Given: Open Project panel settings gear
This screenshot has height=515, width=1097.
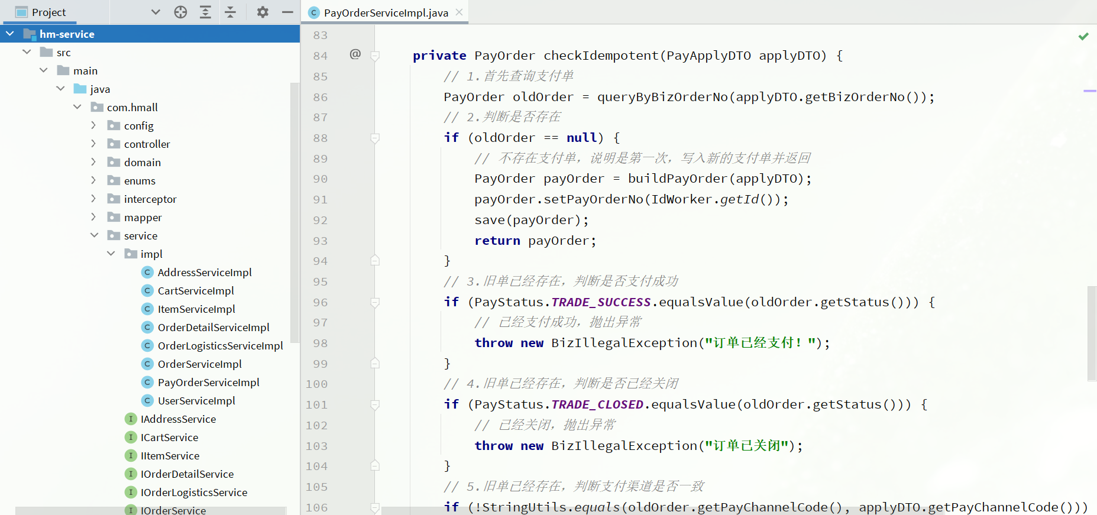Looking at the screenshot, I should [x=263, y=12].
